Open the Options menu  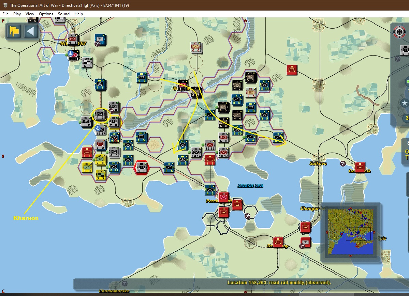click(x=46, y=14)
